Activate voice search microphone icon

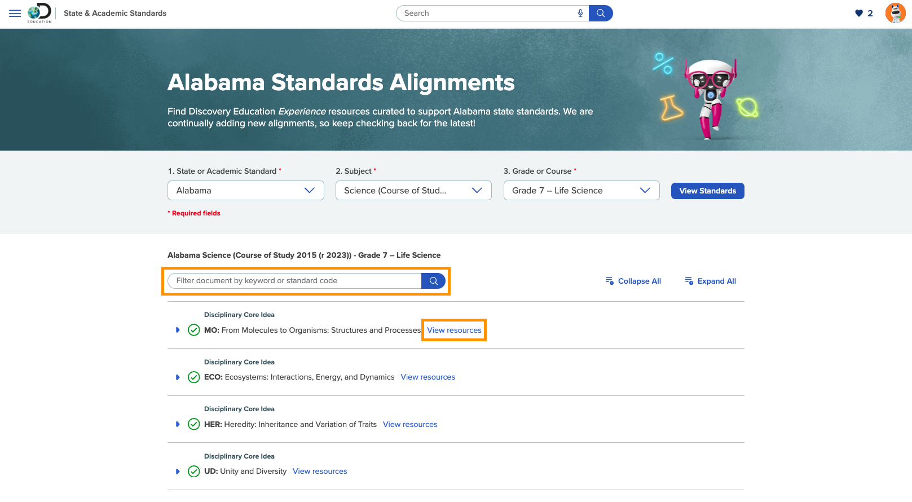coord(580,13)
